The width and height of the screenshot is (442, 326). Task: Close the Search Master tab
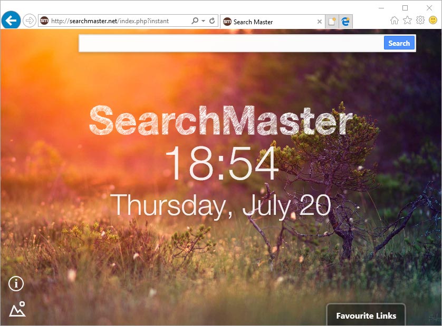pos(319,22)
